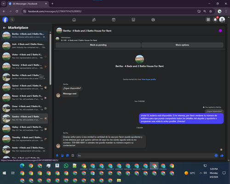
Task: Open Renee conversation in the list
Action: (x=24, y=98)
